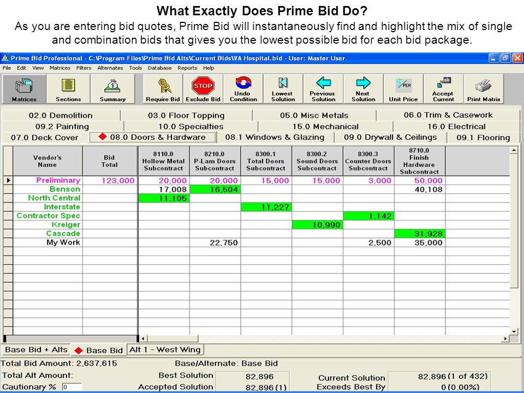Select the 08.0 Doors & Hardware tab
This screenshot has height=393, width=524.
pos(153,137)
